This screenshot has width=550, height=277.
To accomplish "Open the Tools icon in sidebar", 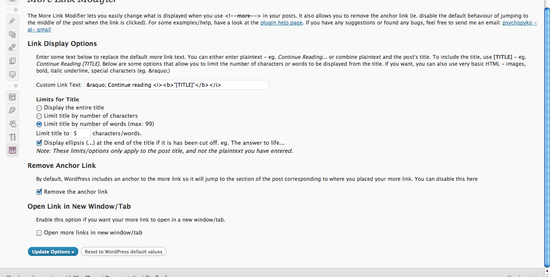I will [12, 137].
